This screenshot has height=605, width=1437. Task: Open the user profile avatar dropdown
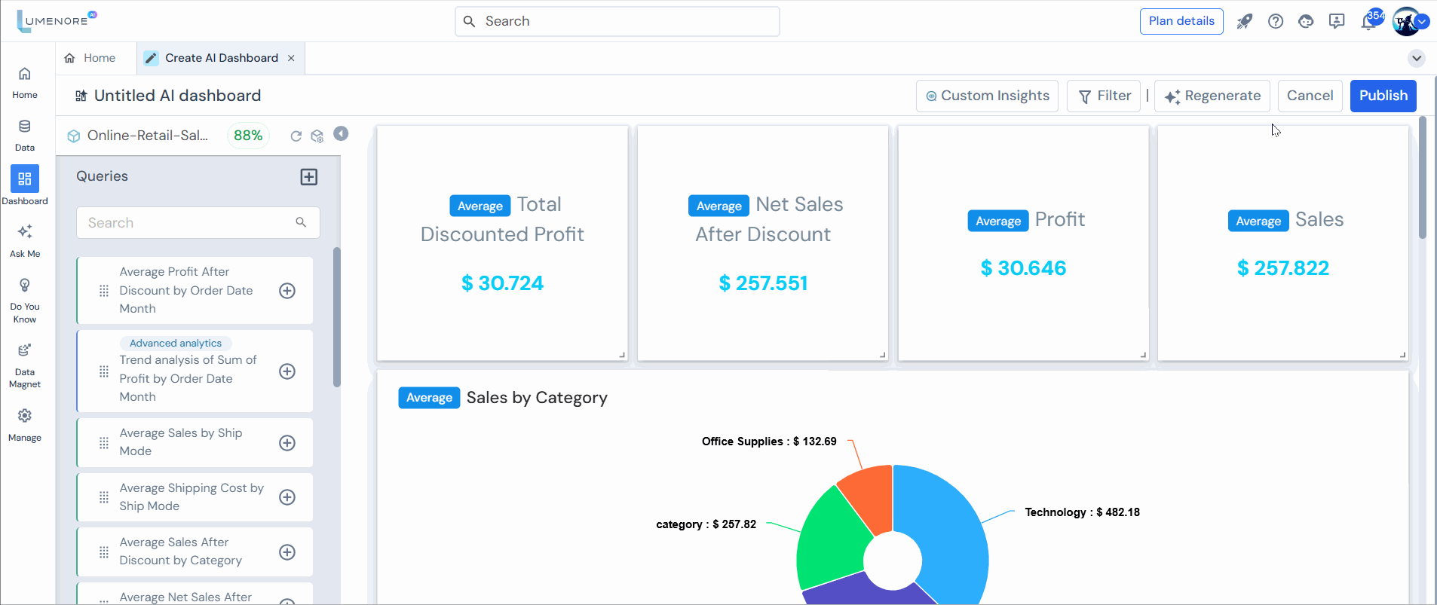[x=1407, y=22]
